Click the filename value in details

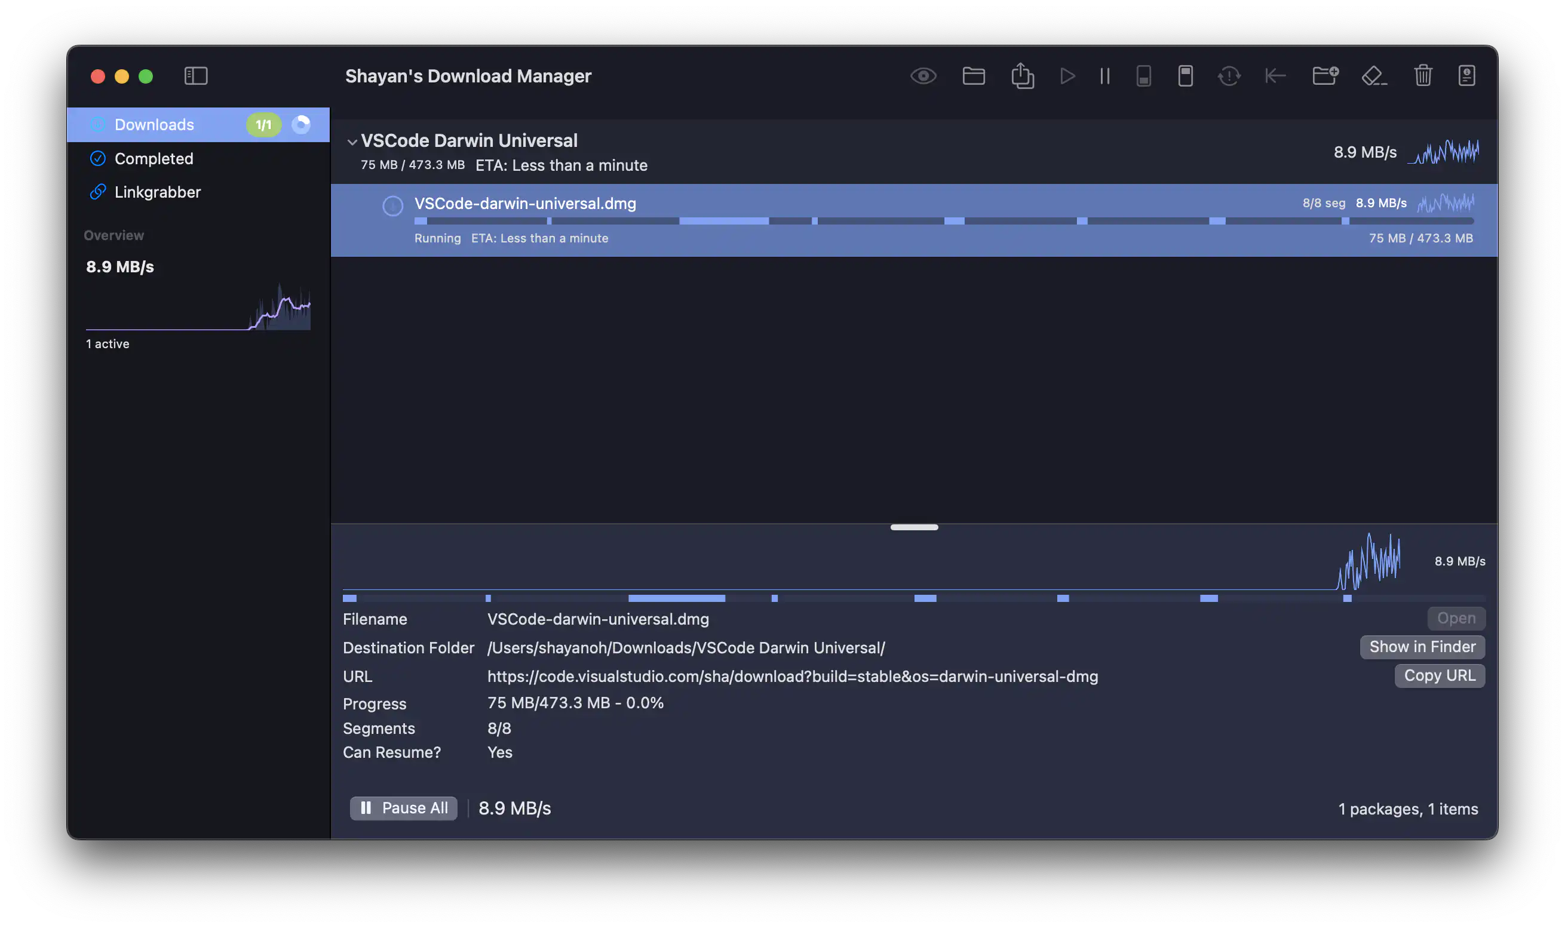tap(598, 619)
